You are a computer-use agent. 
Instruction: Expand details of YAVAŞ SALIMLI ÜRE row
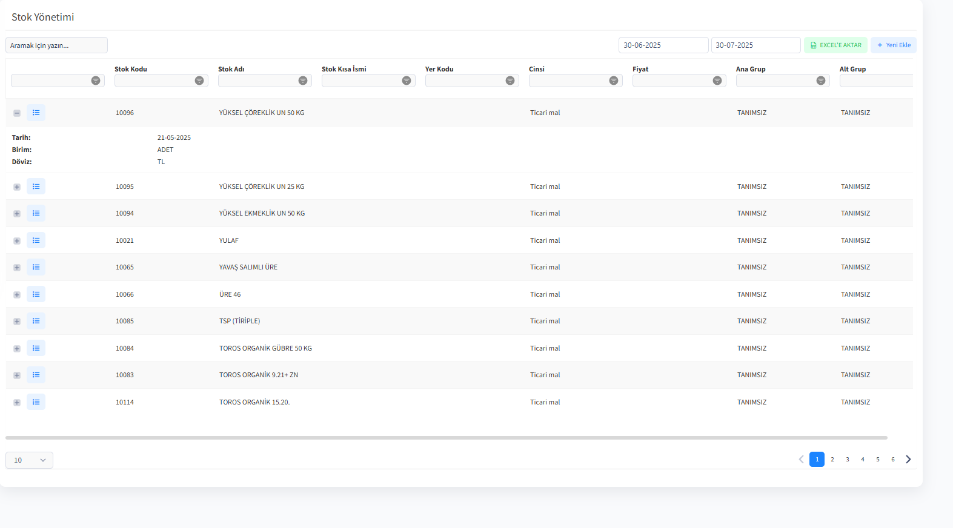point(17,268)
